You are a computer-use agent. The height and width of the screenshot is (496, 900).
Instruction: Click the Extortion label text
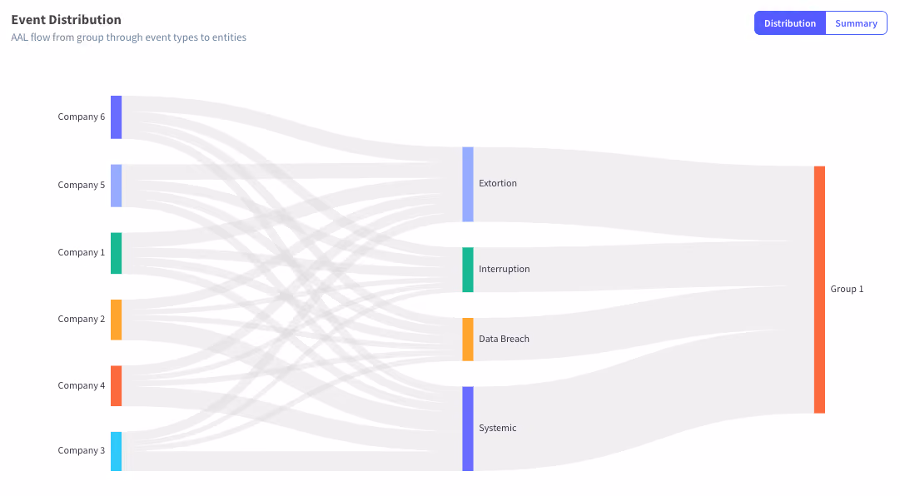[498, 183]
